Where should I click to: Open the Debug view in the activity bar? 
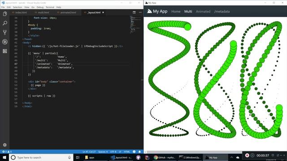(x=5, y=42)
